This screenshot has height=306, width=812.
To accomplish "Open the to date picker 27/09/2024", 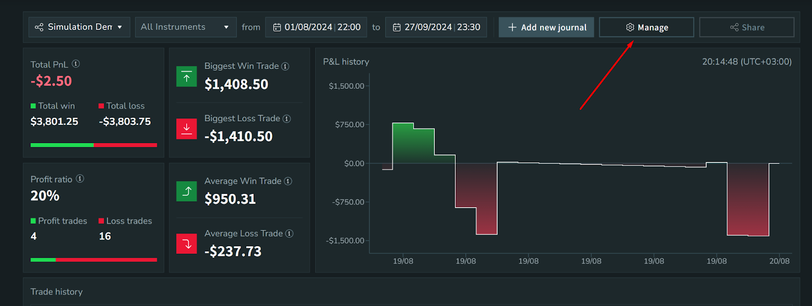I will click(436, 27).
